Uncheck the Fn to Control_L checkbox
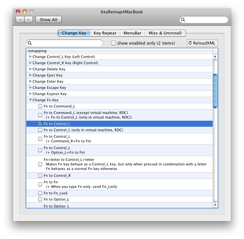Image resolution: width=244 pixels, height=239 pixels. [x=40, y=124]
